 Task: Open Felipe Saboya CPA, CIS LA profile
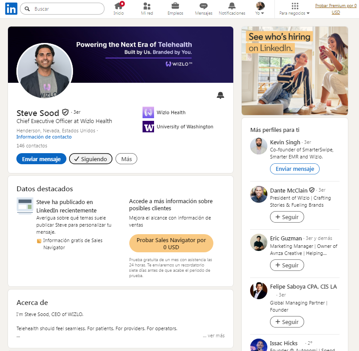[x=303, y=286]
